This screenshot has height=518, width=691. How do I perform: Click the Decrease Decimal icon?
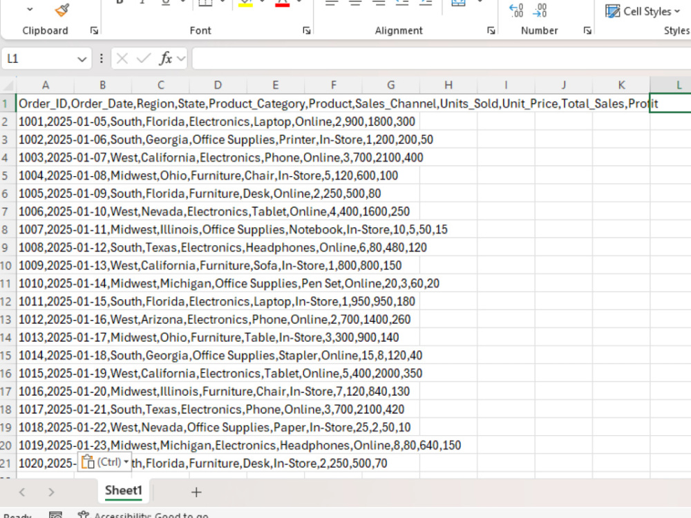click(540, 10)
